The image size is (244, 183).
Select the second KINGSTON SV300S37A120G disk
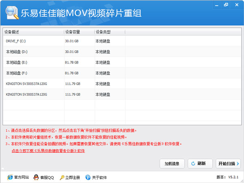click(x=33, y=94)
